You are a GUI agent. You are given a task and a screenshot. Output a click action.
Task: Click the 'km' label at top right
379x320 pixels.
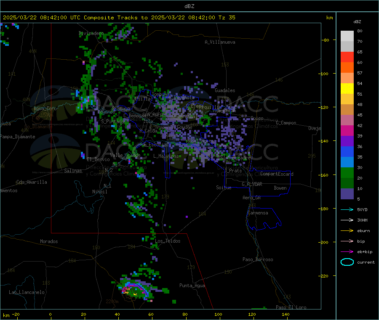point(329,18)
